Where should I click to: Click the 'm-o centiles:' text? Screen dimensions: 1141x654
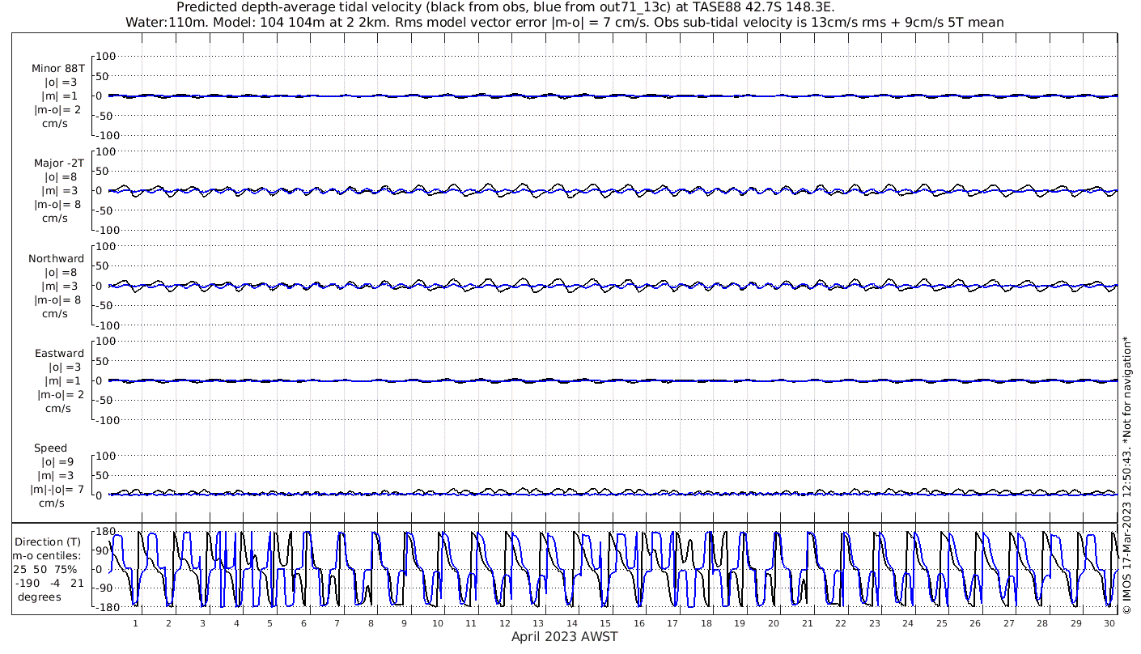(48, 556)
